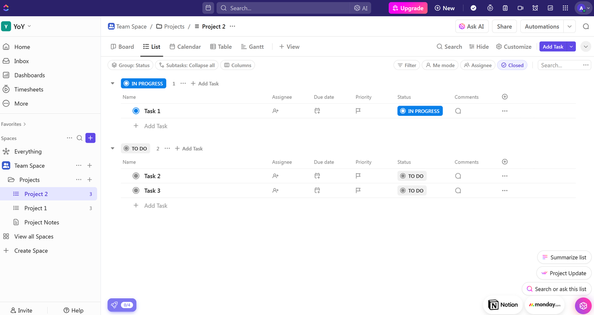
Task: Mark Task 1 status circle
Action: pos(136,111)
